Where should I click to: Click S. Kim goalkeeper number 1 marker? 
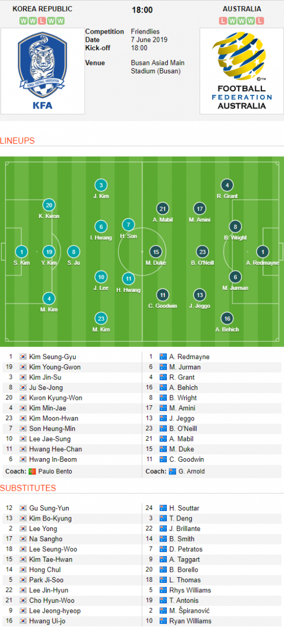pyautogui.click(x=21, y=252)
